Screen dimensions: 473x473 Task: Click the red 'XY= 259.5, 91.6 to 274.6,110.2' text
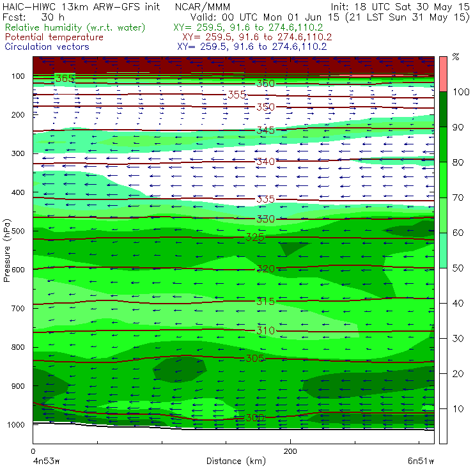[x=257, y=37]
